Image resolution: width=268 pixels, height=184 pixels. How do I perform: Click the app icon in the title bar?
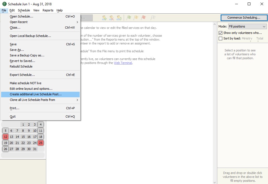pos(4,4)
